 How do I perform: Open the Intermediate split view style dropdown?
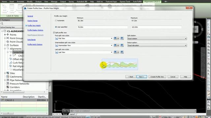click(x=84, y=46)
